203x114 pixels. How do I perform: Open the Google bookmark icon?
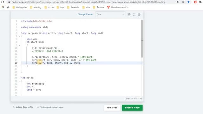click(x=3, y=7)
